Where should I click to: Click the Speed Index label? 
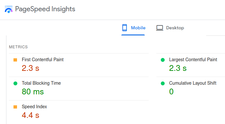pyautogui.click(x=34, y=107)
